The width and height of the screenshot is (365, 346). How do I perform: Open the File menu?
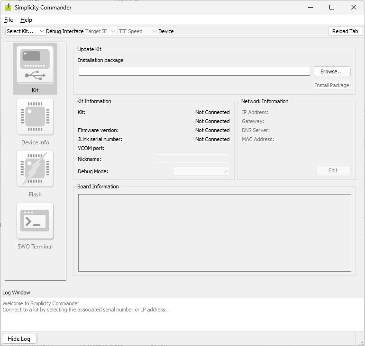(9, 20)
